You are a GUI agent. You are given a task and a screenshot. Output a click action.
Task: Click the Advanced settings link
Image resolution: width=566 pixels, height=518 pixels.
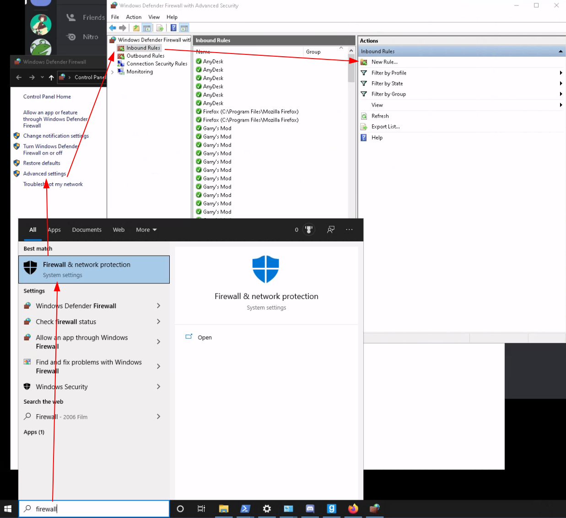(44, 174)
